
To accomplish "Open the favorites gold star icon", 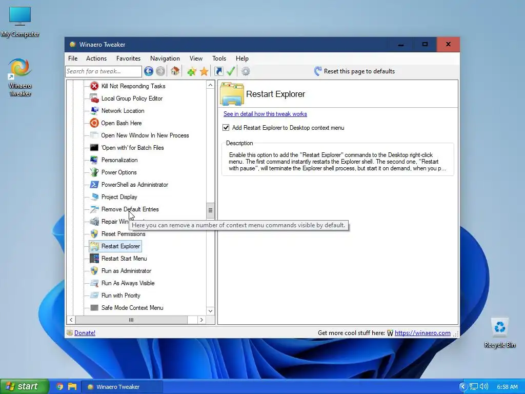I will [x=204, y=71].
